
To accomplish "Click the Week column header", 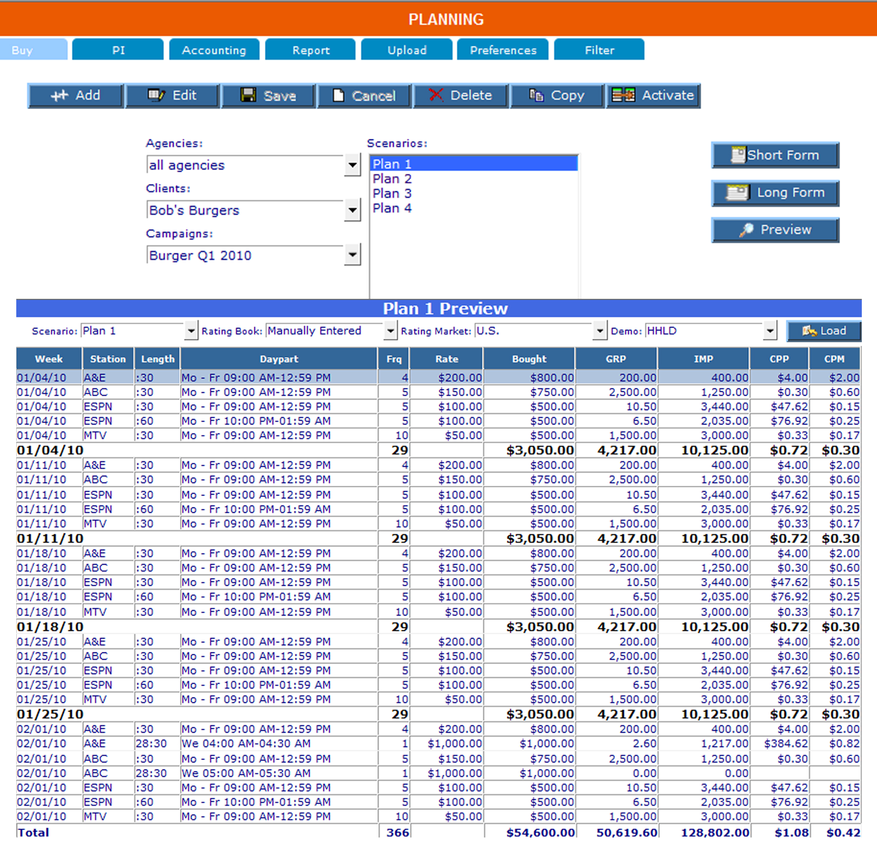I will click(x=49, y=359).
